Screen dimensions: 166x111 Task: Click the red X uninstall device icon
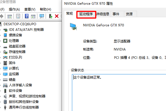[57, 16]
